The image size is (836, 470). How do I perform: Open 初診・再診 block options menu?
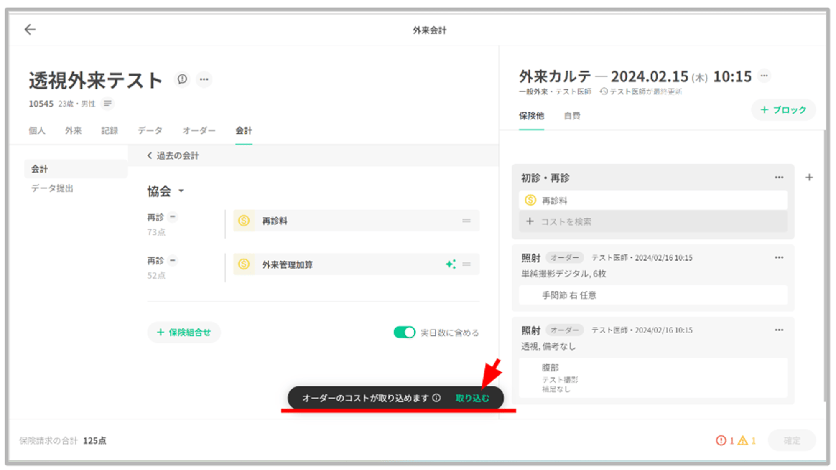point(779,178)
